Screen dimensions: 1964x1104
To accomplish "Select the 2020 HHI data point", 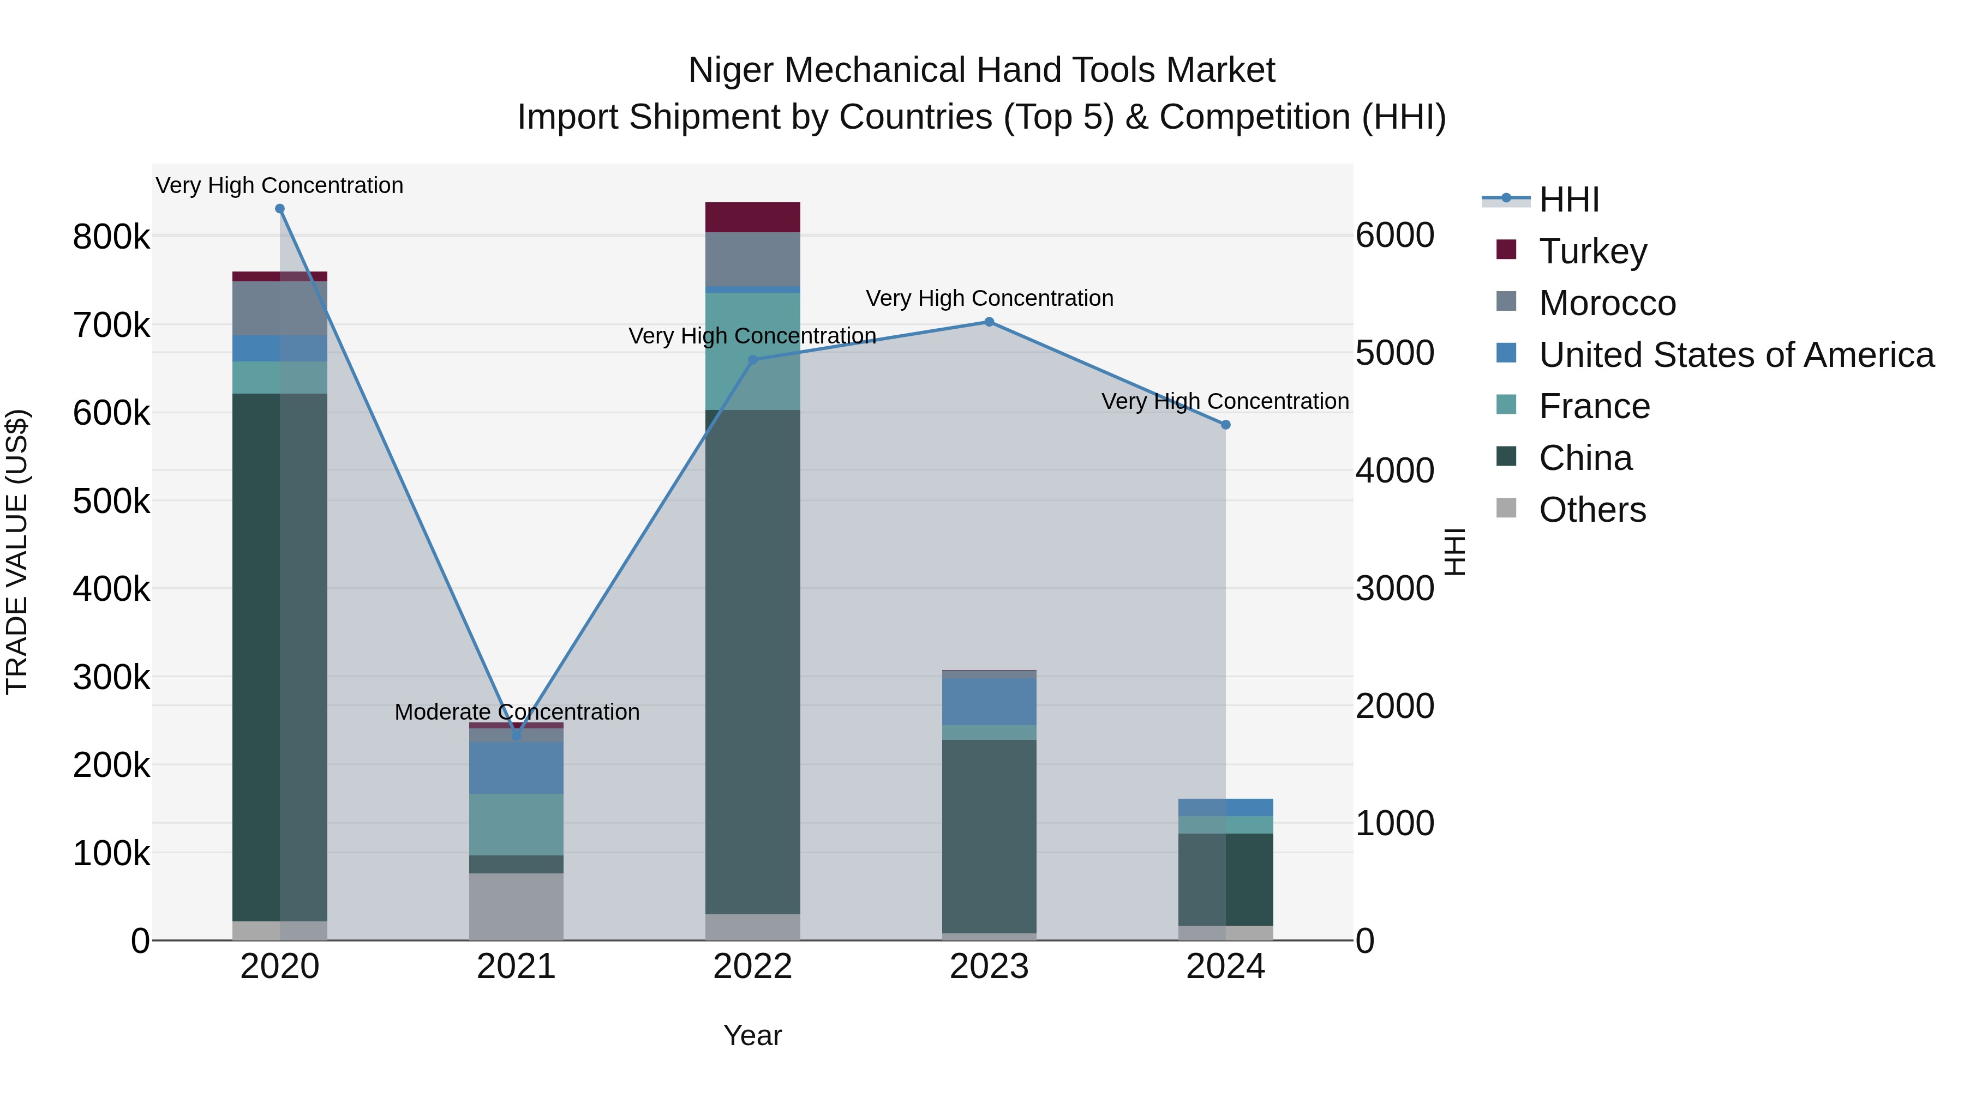I will pyautogui.click(x=280, y=209).
